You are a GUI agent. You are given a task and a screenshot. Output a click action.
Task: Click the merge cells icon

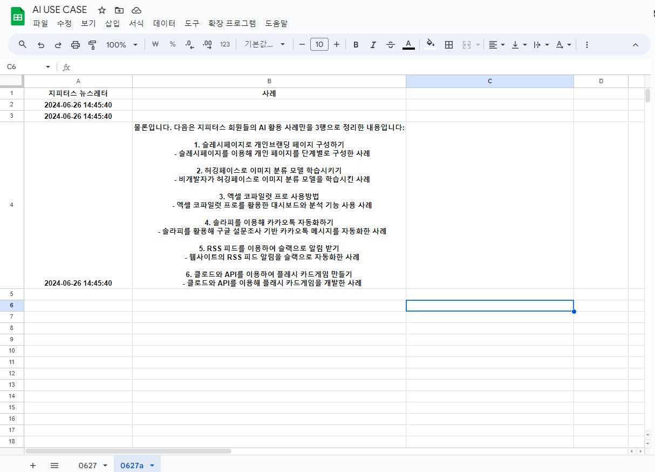[467, 44]
